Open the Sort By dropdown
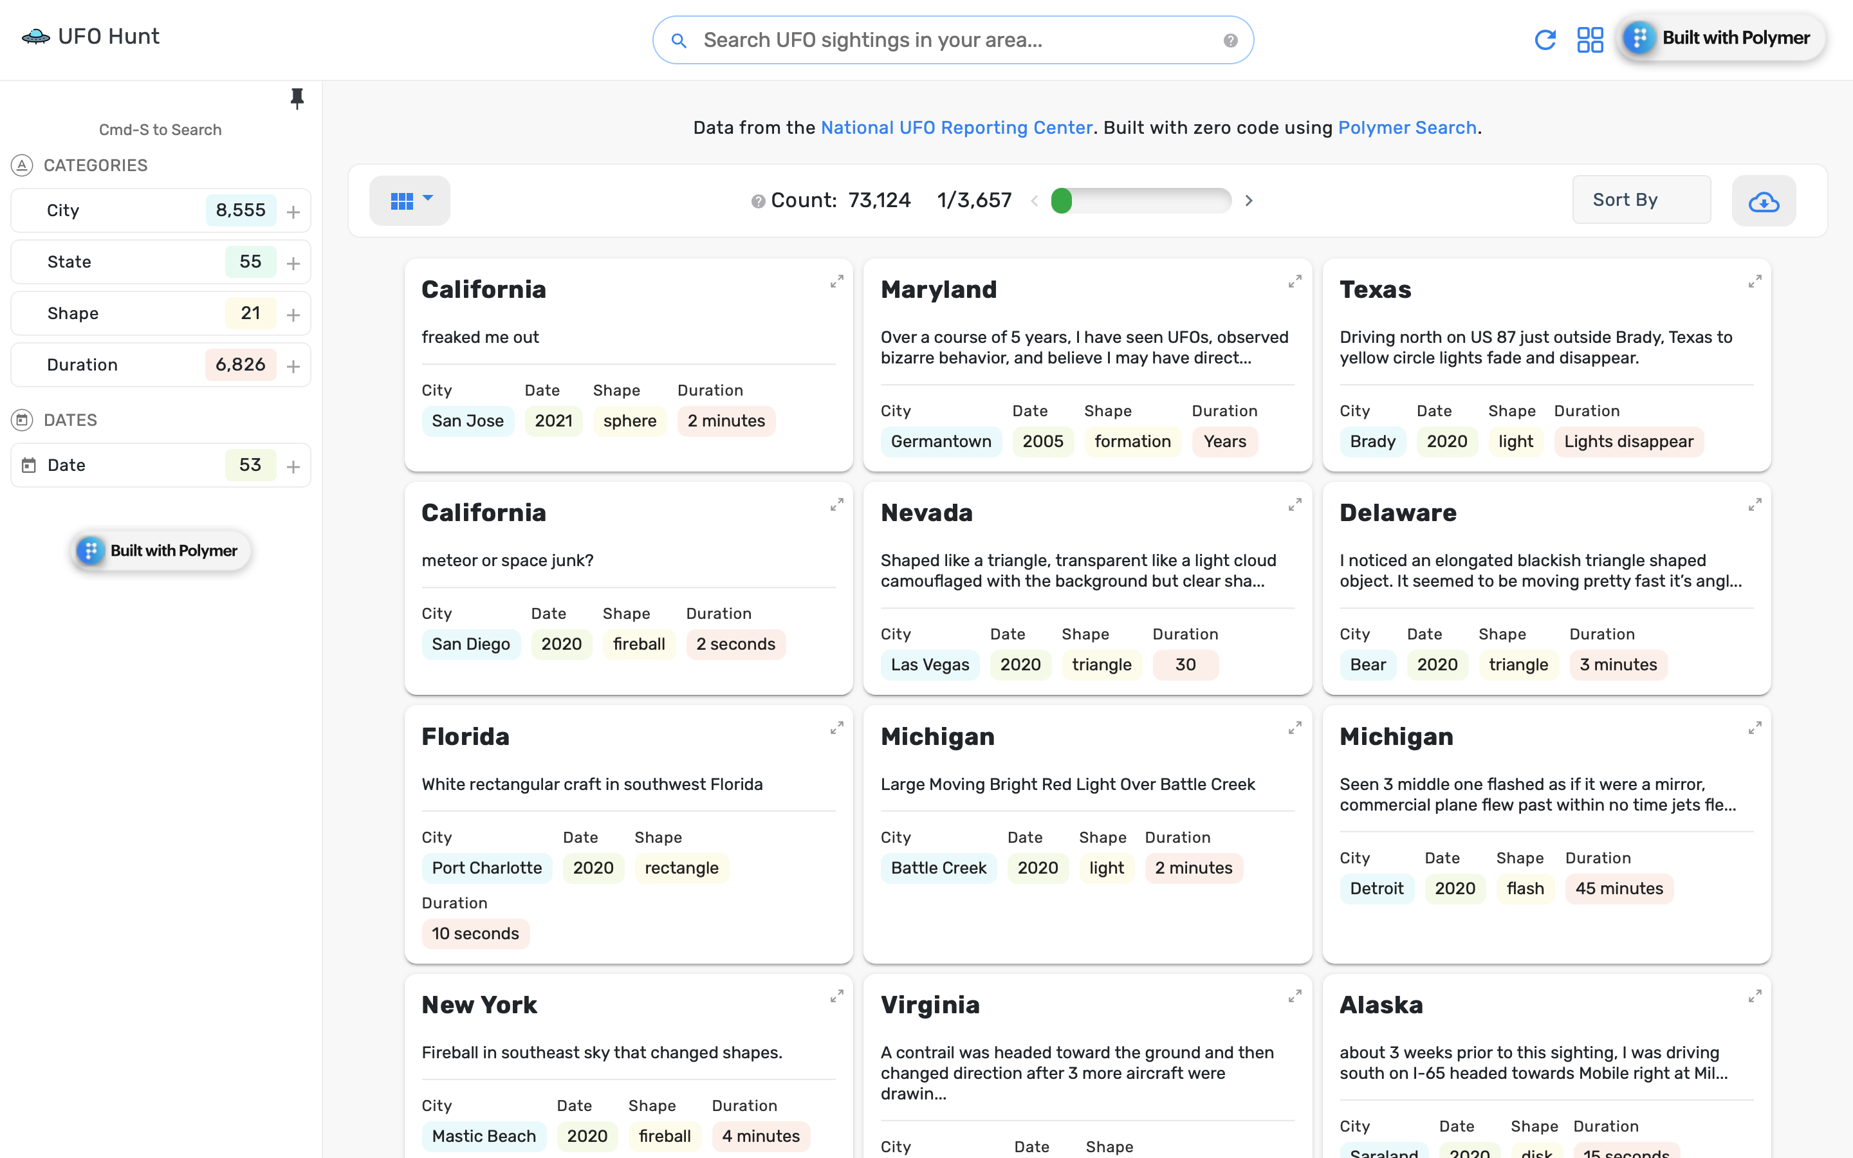Viewport: 1853px width, 1158px height. click(x=1641, y=200)
